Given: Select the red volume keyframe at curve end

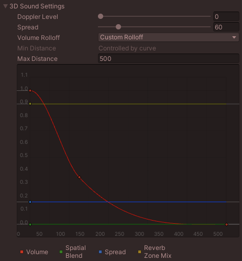Looking at the screenshot, I should pyautogui.click(x=226, y=224).
